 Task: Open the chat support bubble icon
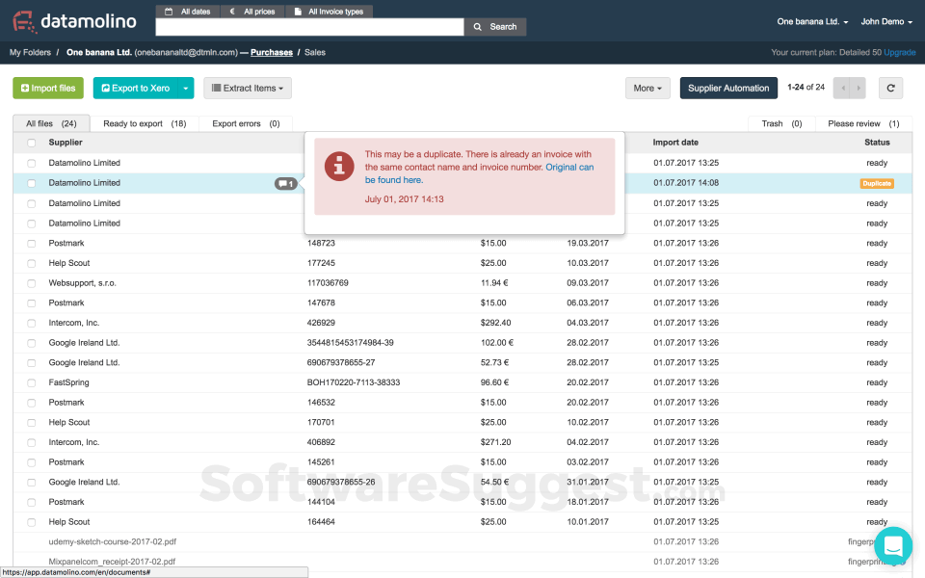pyautogui.click(x=893, y=545)
